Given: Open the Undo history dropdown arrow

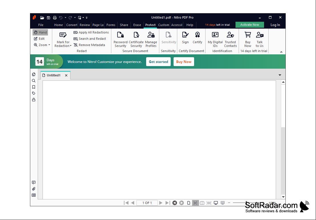Looking at the screenshot, I should point(65,17).
